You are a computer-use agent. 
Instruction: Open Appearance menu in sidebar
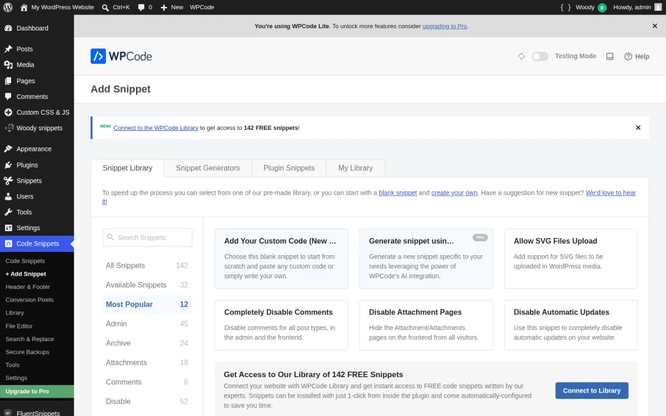(x=37, y=149)
